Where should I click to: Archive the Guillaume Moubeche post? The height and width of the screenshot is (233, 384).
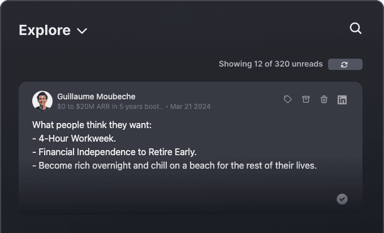click(x=306, y=99)
